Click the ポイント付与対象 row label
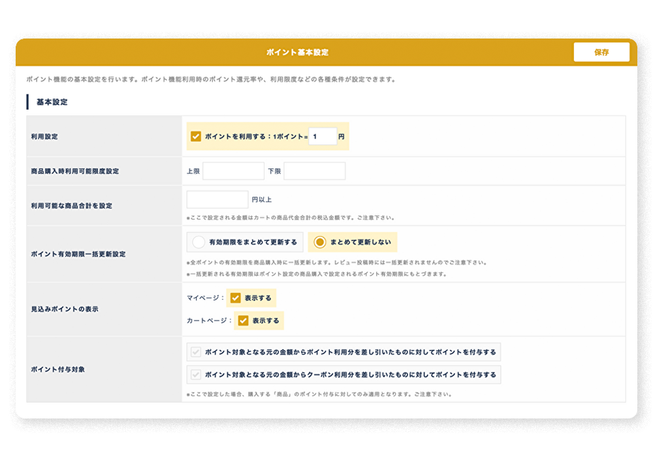653x457 pixels. click(x=58, y=370)
